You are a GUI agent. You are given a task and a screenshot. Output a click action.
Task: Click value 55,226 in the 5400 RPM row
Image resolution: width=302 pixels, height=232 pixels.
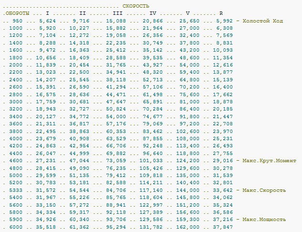click(79, 198)
